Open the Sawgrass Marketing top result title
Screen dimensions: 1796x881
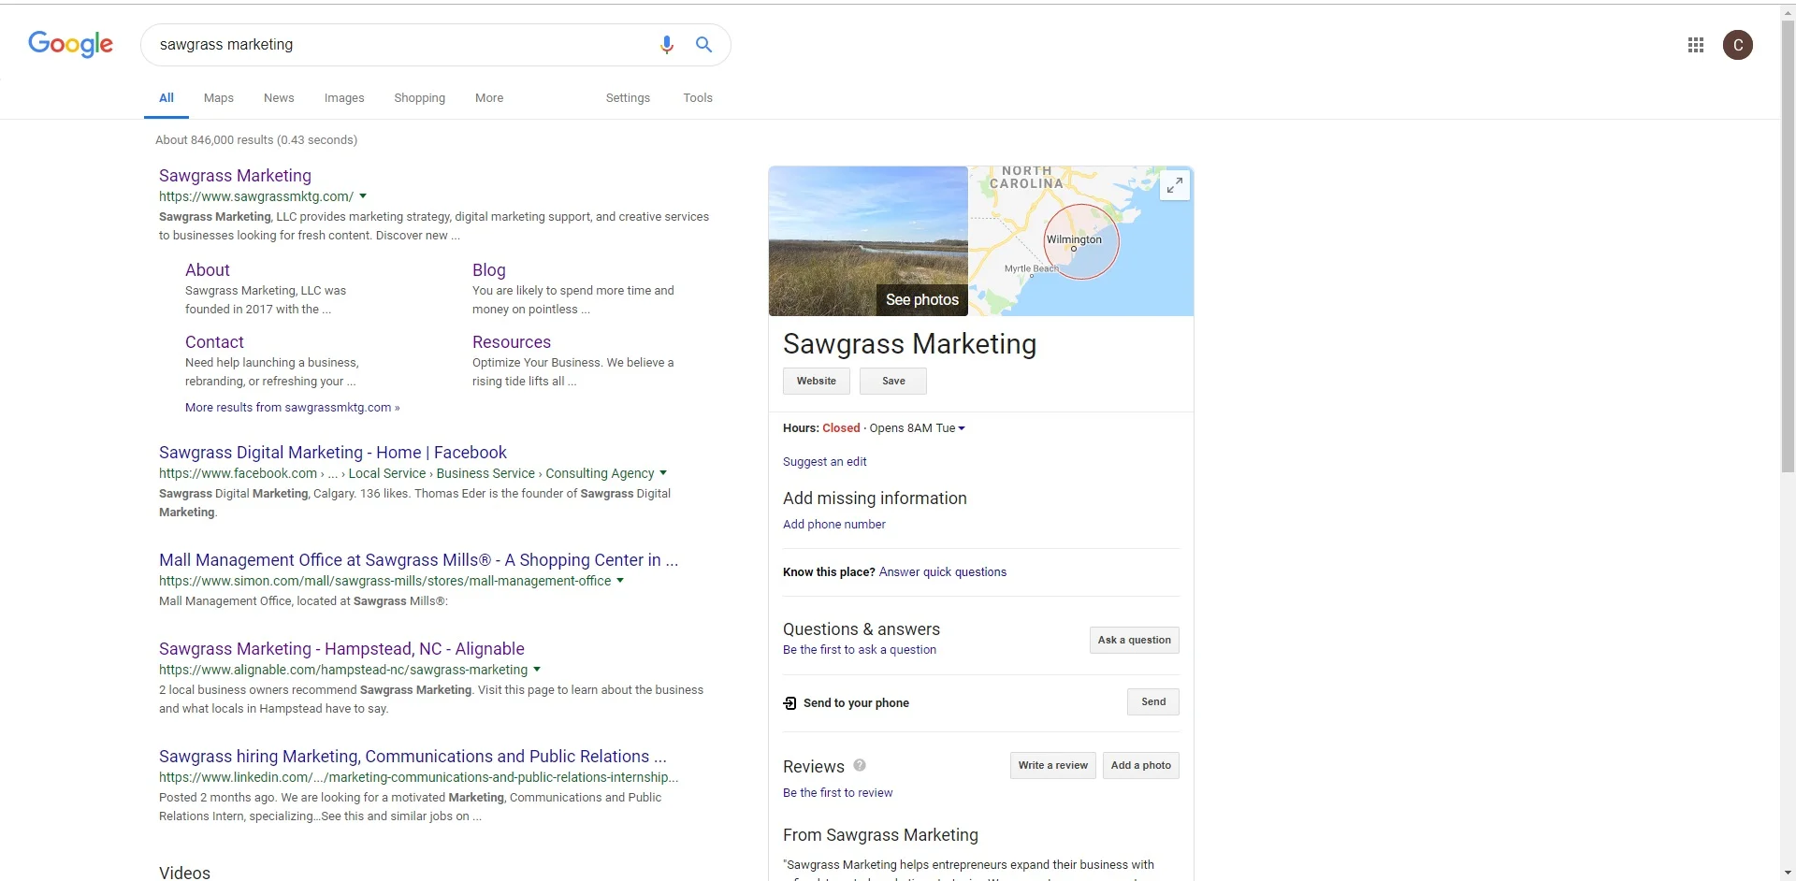tap(235, 176)
